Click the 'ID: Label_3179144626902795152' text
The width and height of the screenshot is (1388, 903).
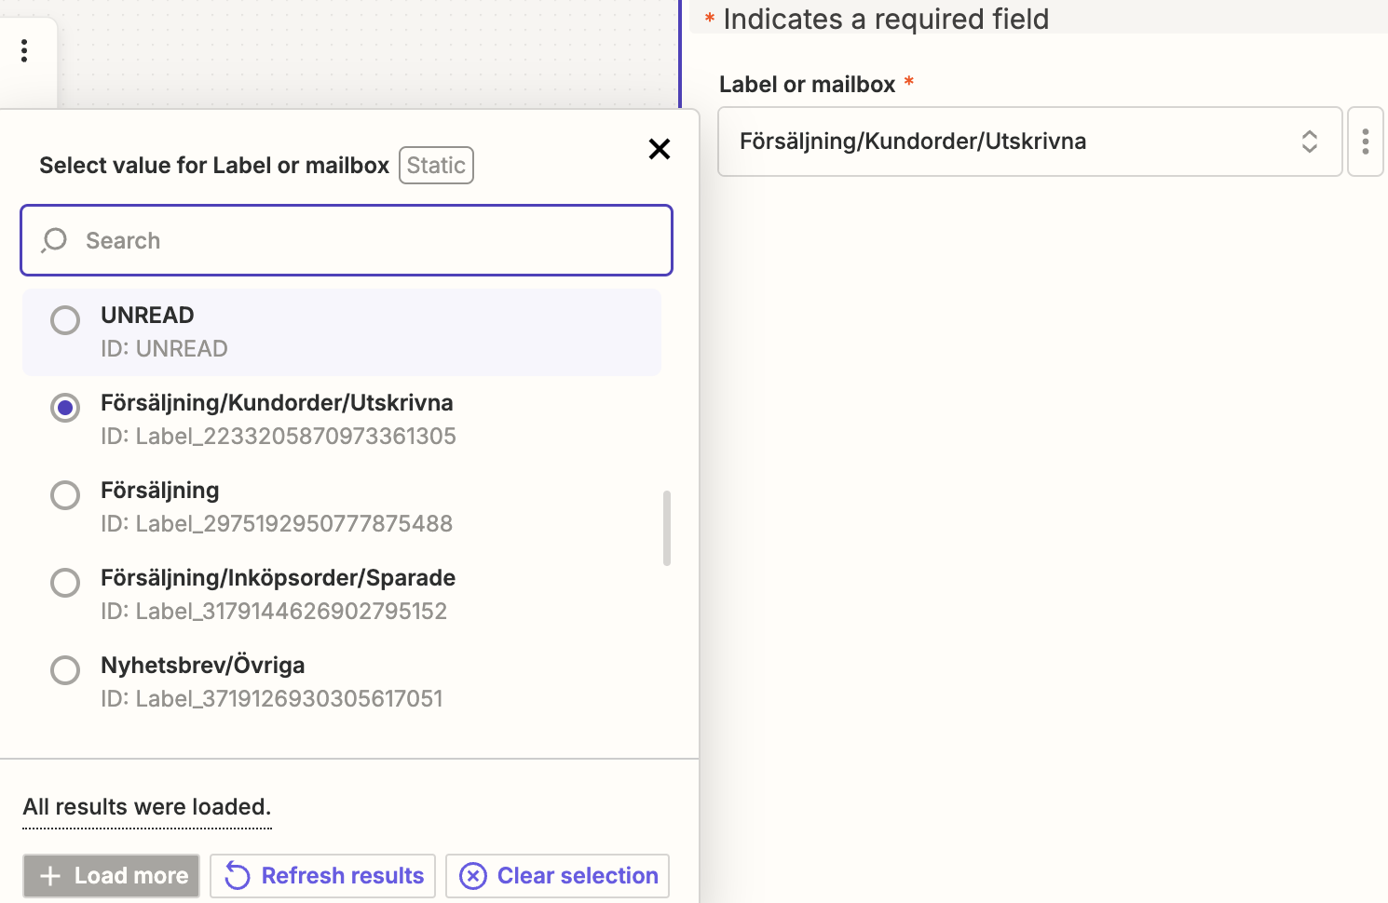[274, 612]
